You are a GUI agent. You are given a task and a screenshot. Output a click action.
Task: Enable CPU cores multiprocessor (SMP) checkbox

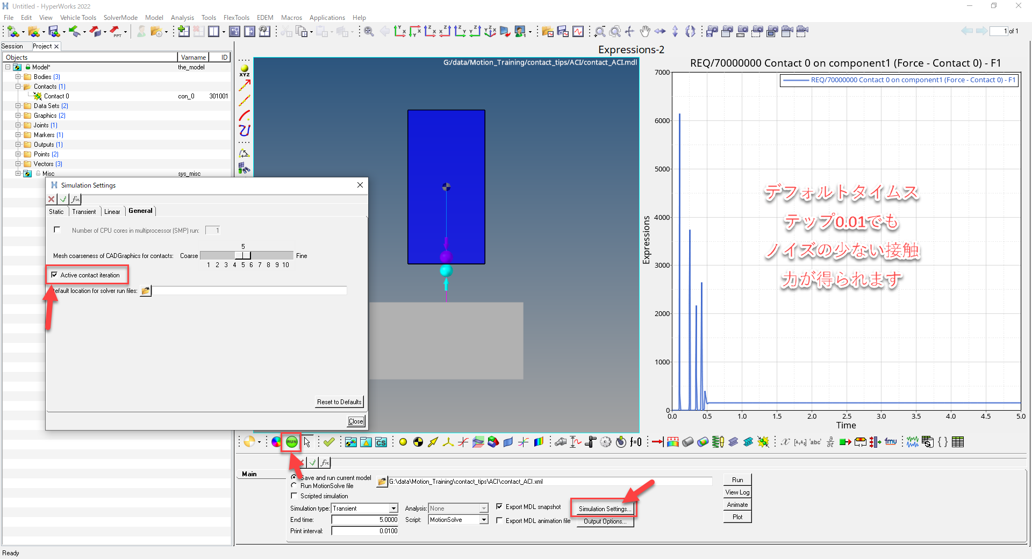pos(57,230)
